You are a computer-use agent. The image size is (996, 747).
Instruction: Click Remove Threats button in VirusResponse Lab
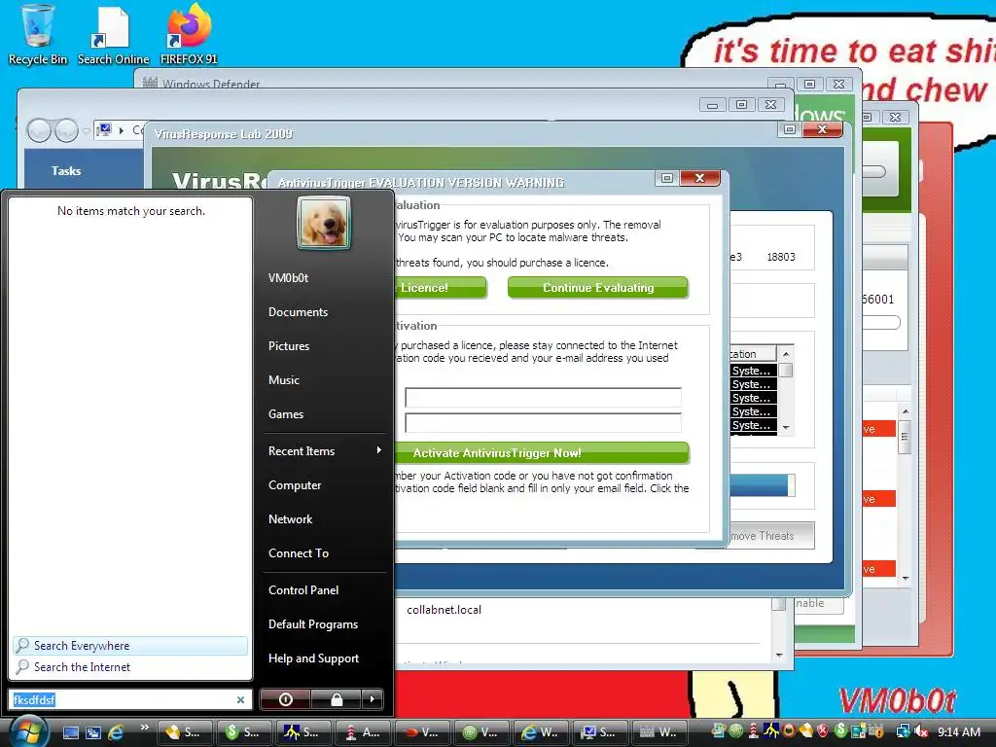click(x=771, y=536)
